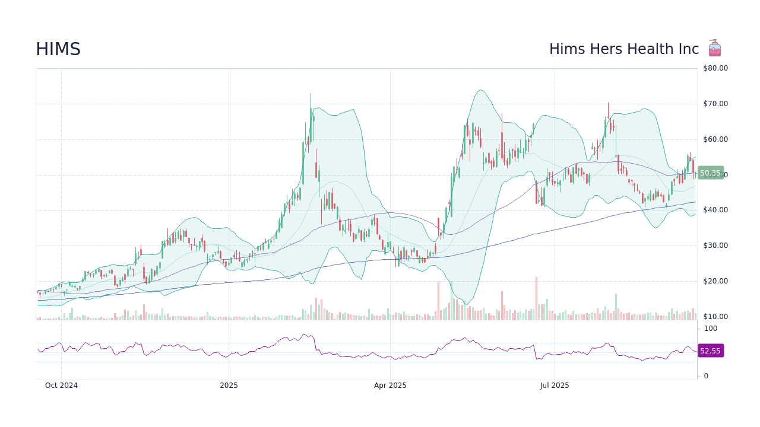The image size is (760, 427).
Task: Click the Hims Hers Health Inc company name
Action: [x=624, y=50]
